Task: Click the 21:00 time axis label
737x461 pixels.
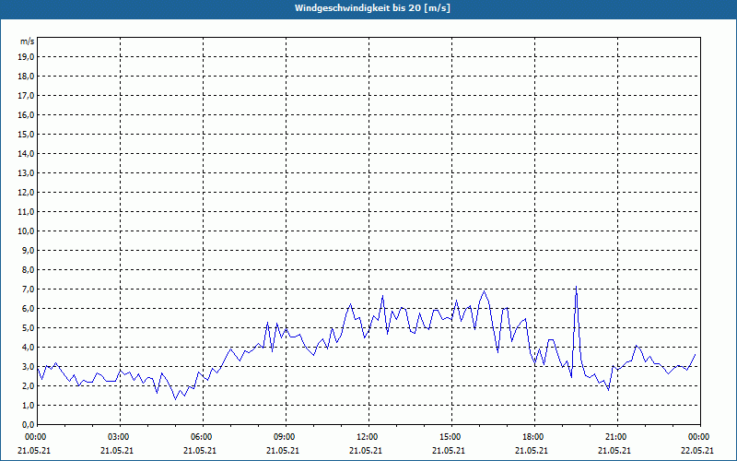Action: (x=617, y=437)
